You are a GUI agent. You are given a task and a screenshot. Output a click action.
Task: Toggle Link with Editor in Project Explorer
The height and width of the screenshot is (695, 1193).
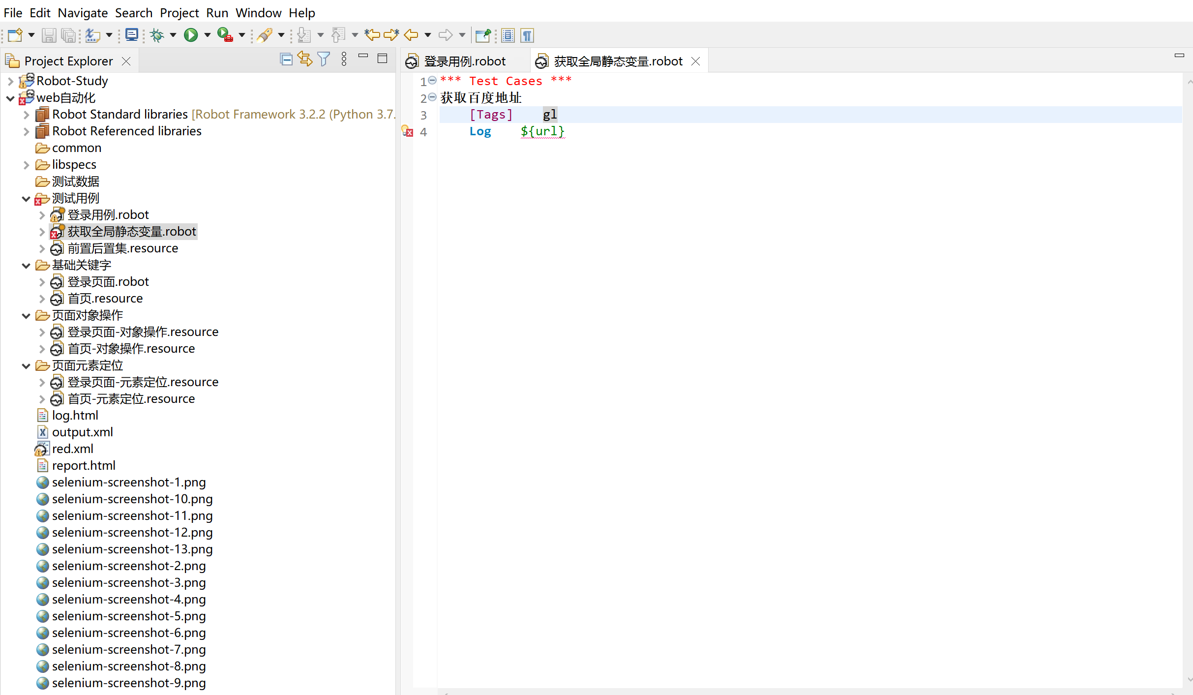tap(305, 60)
